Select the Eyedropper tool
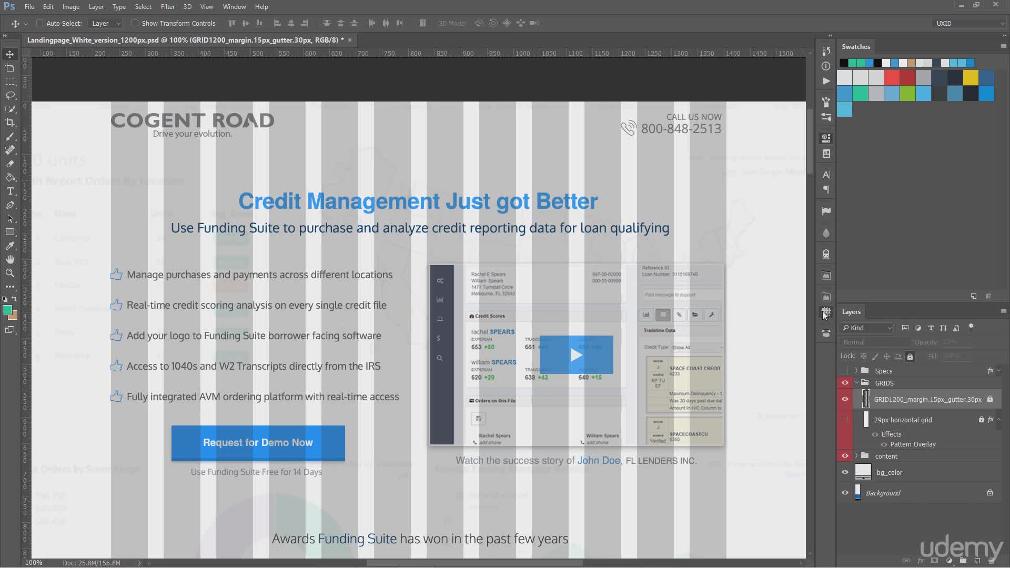1010x568 pixels. coord(10,246)
